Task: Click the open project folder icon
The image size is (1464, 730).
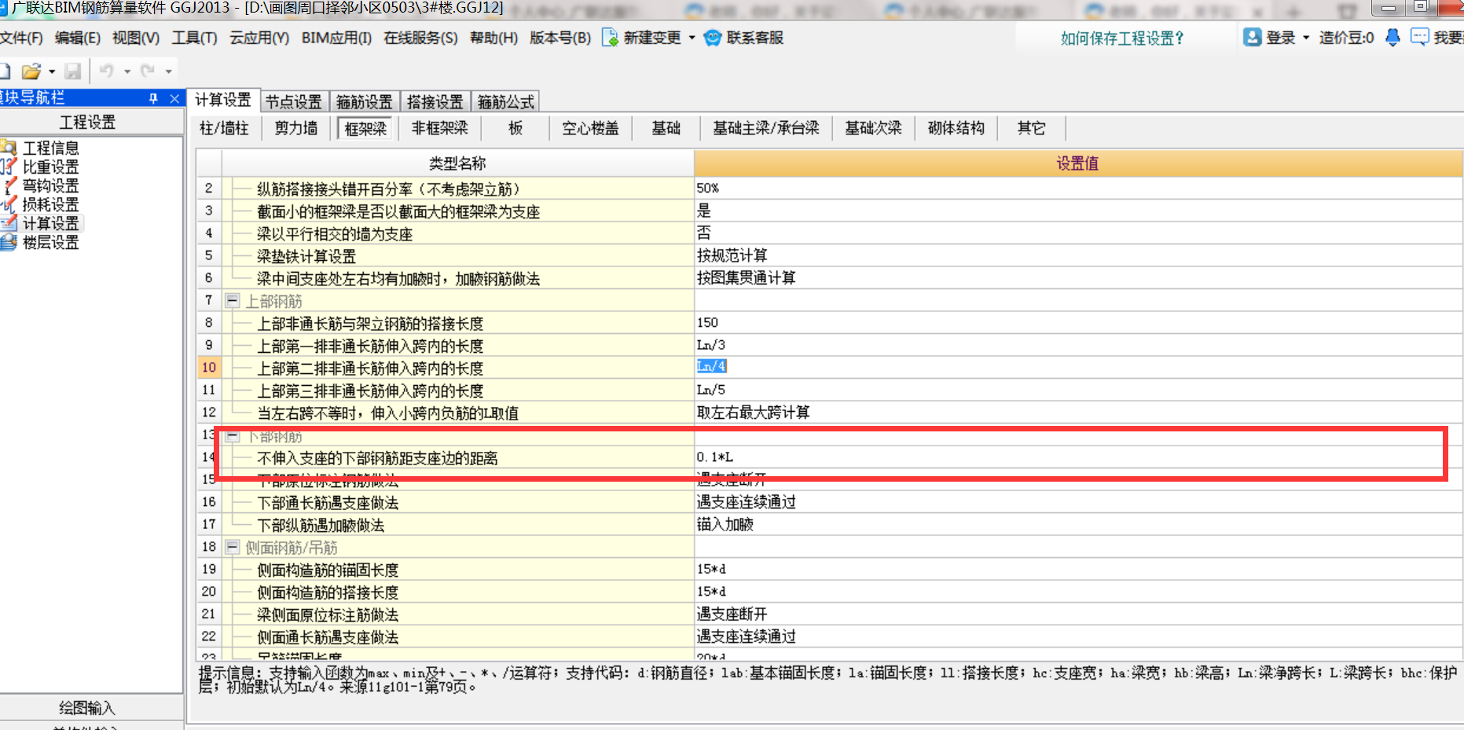Action: (31, 72)
